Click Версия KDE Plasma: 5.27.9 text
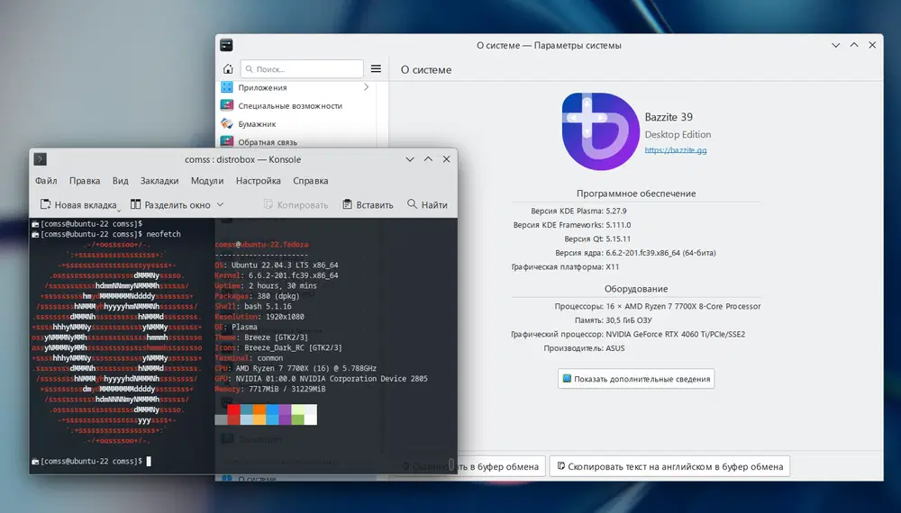Image resolution: width=901 pixels, height=513 pixels. click(578, 211)
